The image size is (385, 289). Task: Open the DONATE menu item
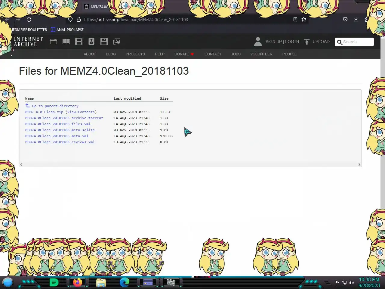[x=184, y=54]
